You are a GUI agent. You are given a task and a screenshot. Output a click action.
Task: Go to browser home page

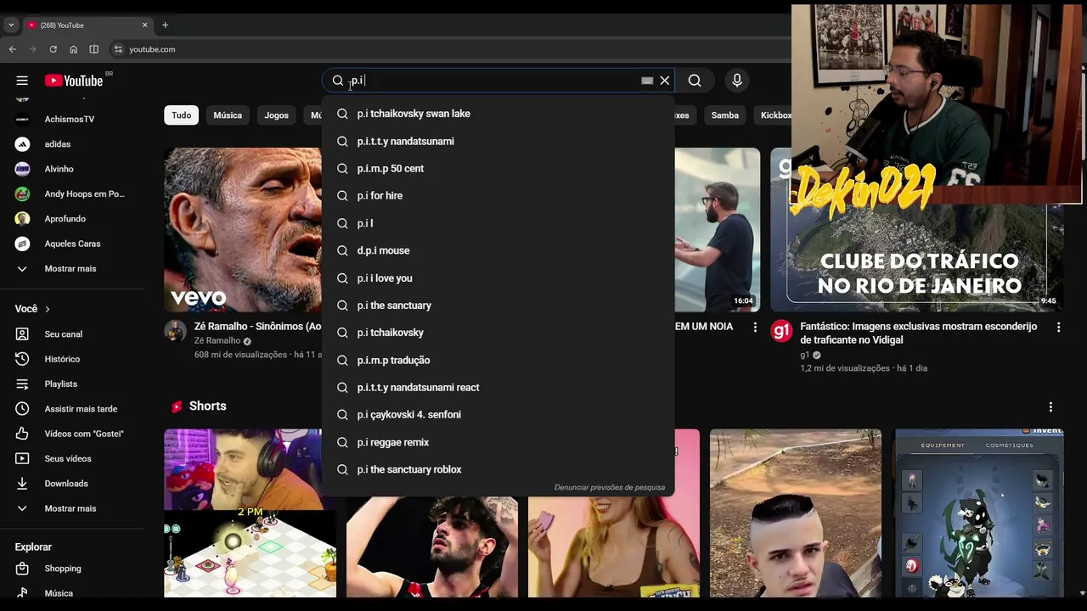tap(73, 49)
